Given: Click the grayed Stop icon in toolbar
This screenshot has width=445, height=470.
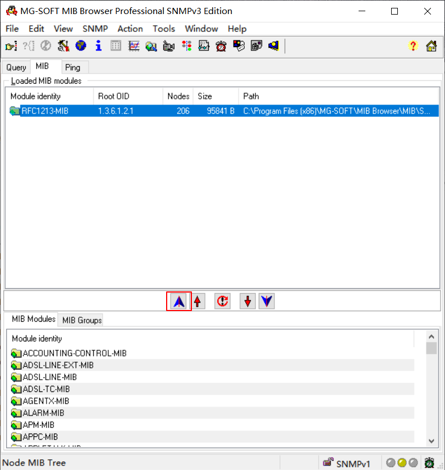Looking at the screenshot, I should pyautogui.click(x=46, y=46).
